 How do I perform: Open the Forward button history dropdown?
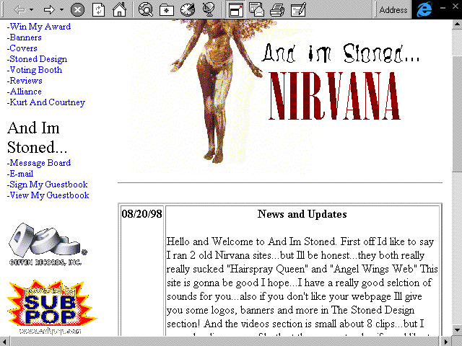[61, 9]
